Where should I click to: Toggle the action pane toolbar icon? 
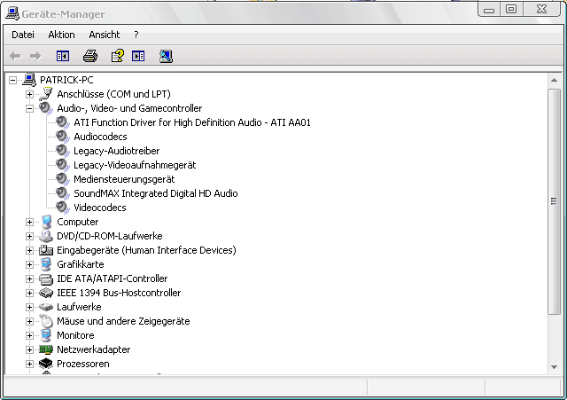coord(138,56)
